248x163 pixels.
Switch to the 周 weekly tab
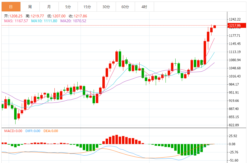click(x=30, y=7)
